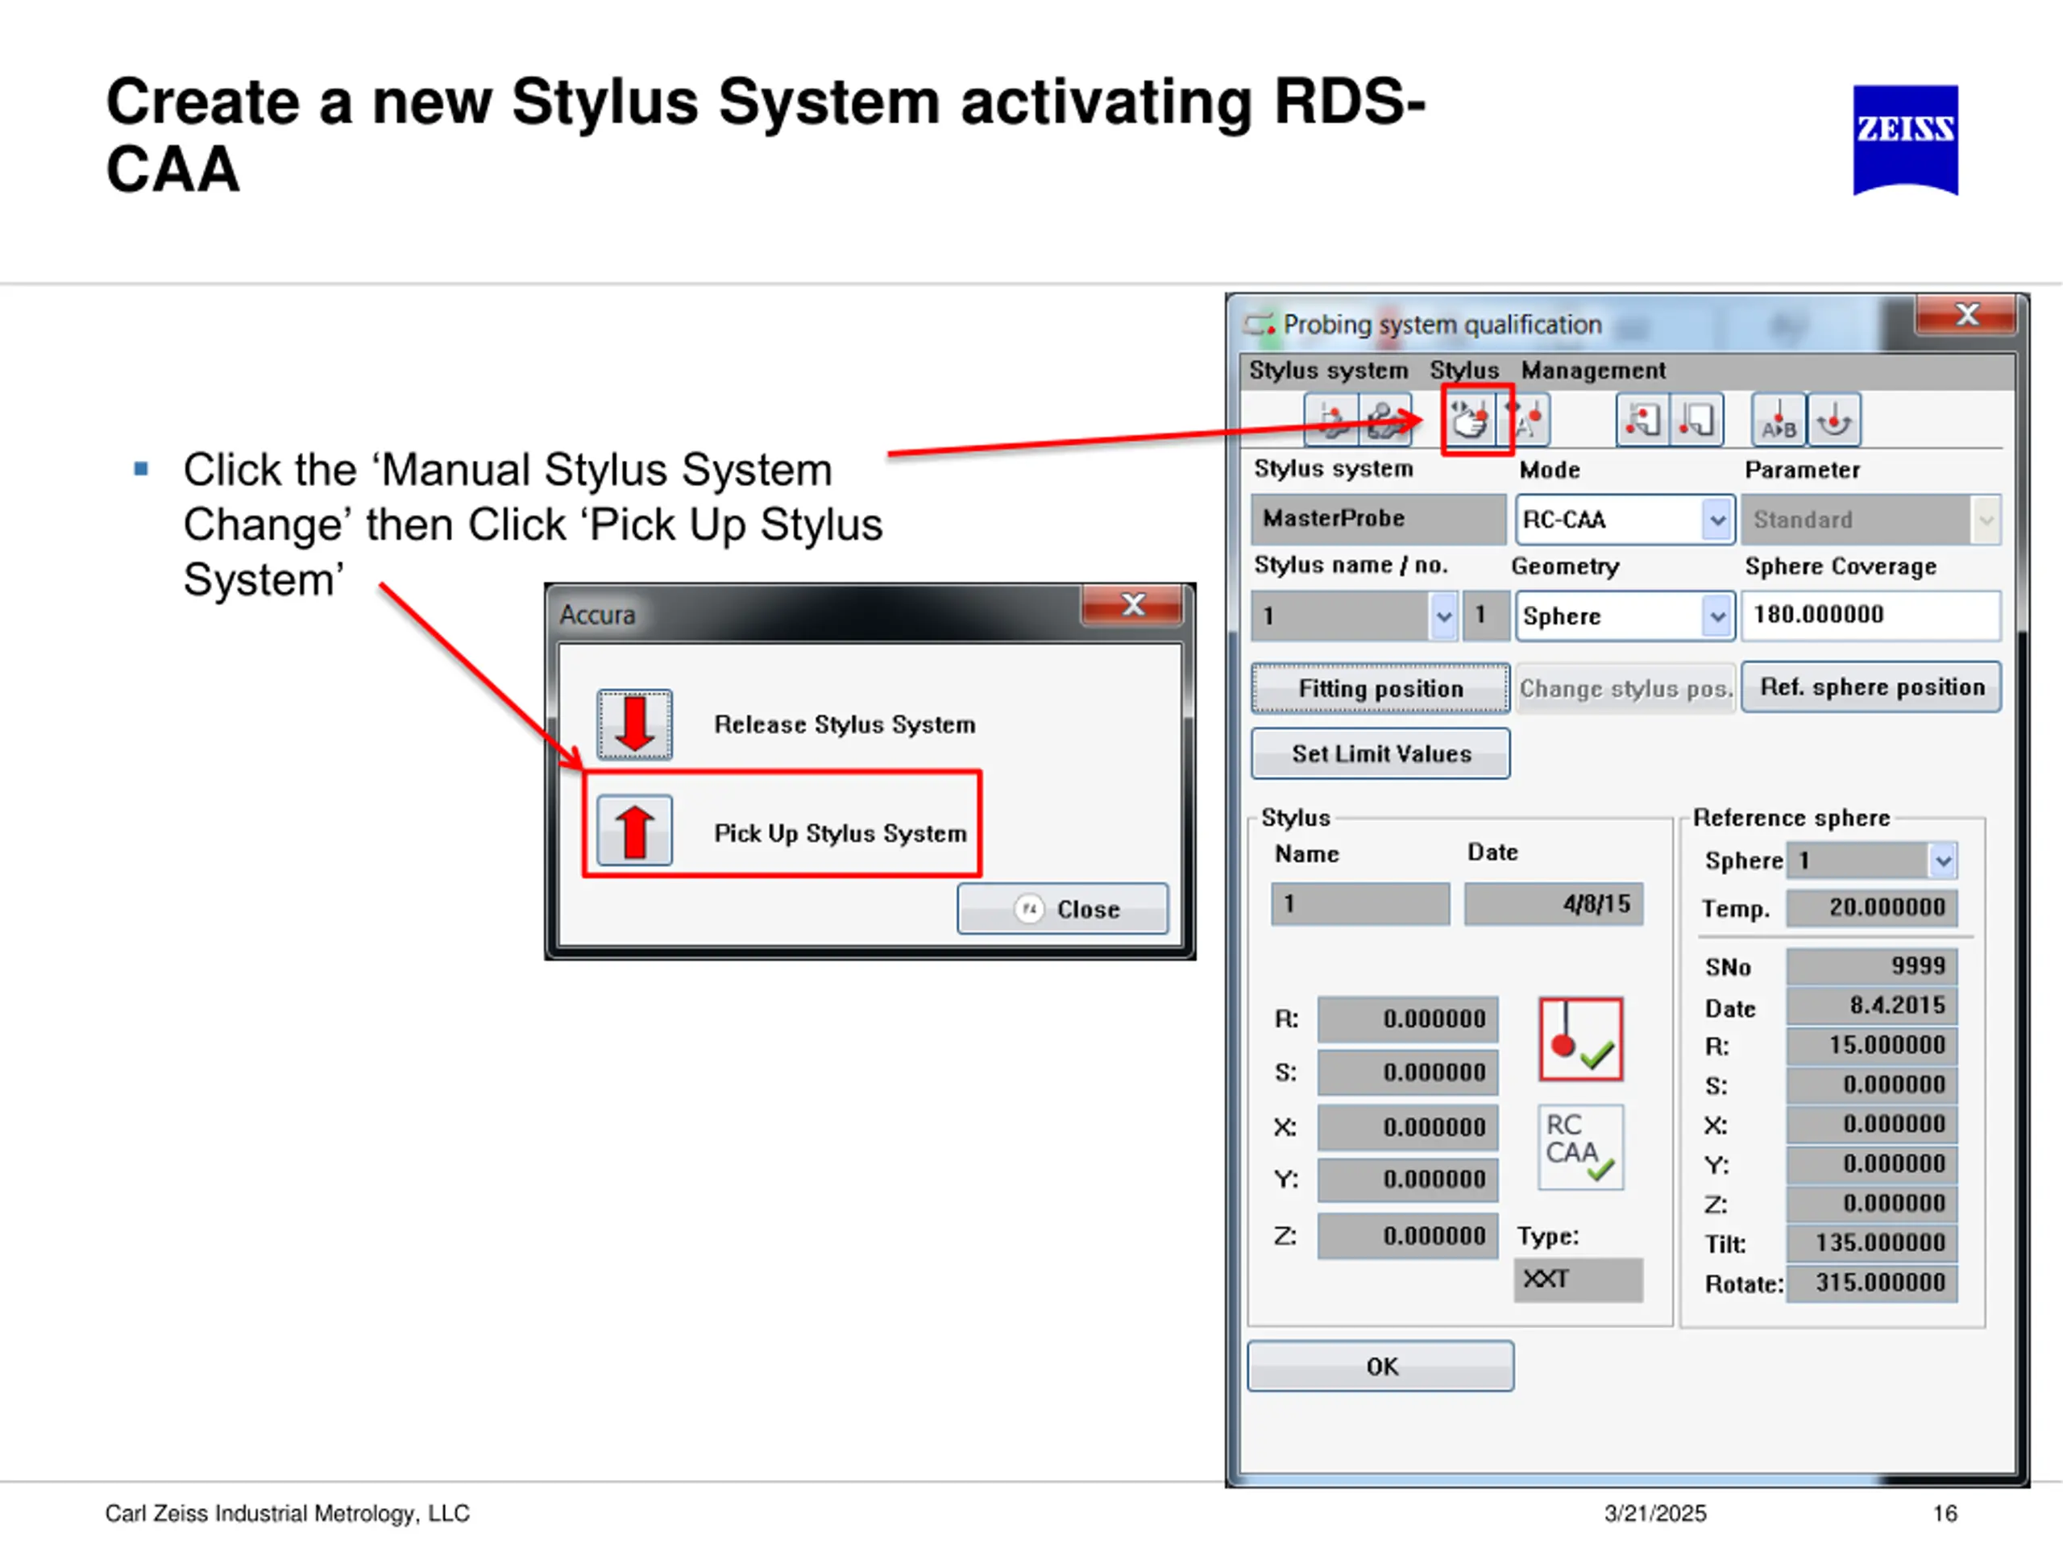Open the Mode dropdown showing RC-CAA
The width and height of the screenshot is (2063, 1547).
pos(1716,521)
